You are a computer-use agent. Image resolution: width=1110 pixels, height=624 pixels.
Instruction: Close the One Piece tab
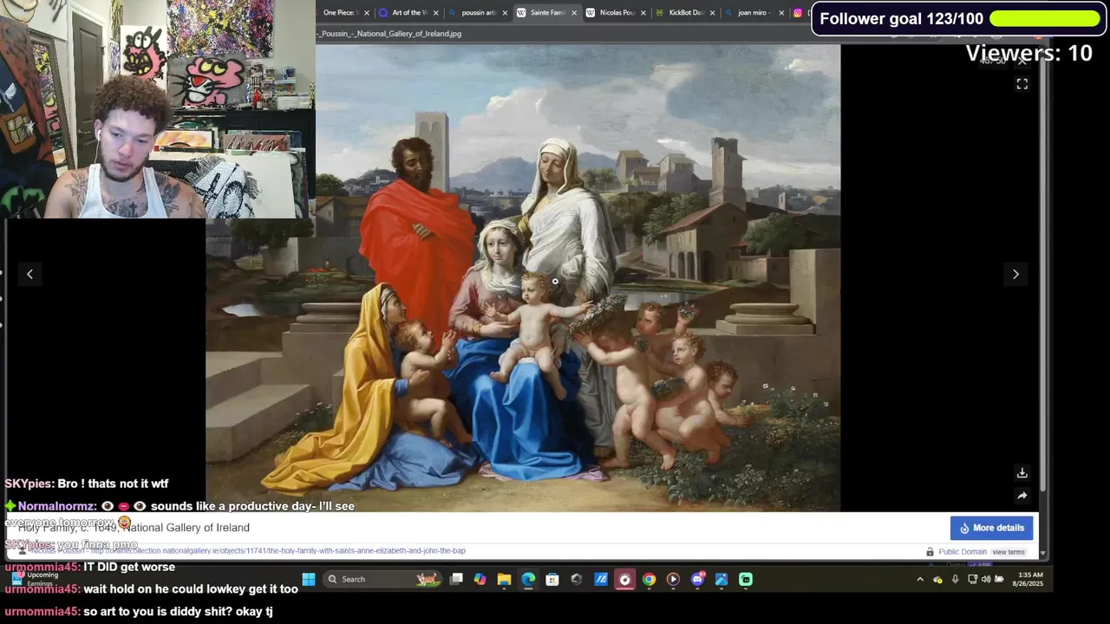367,13
